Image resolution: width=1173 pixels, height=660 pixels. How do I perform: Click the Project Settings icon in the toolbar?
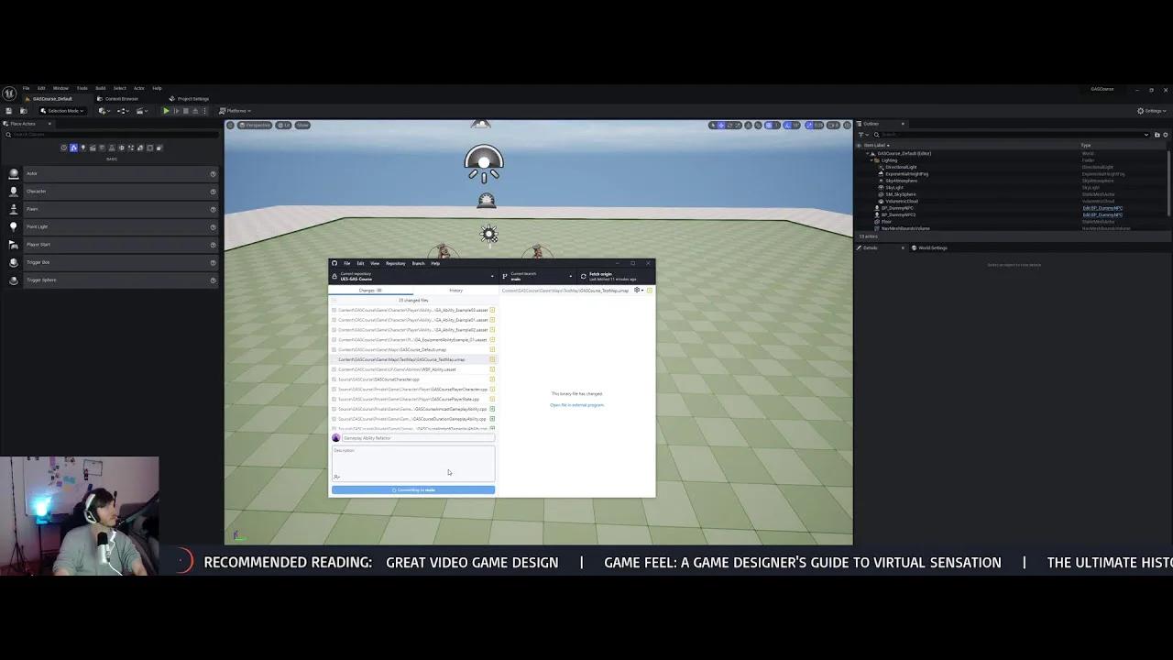[192, 98]
